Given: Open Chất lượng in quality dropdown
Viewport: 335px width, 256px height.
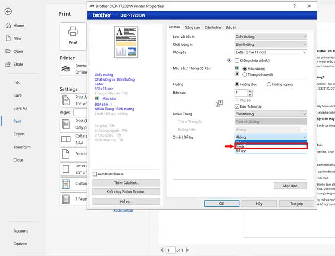Looking at the screenshot, I should (x=271, y=44).
